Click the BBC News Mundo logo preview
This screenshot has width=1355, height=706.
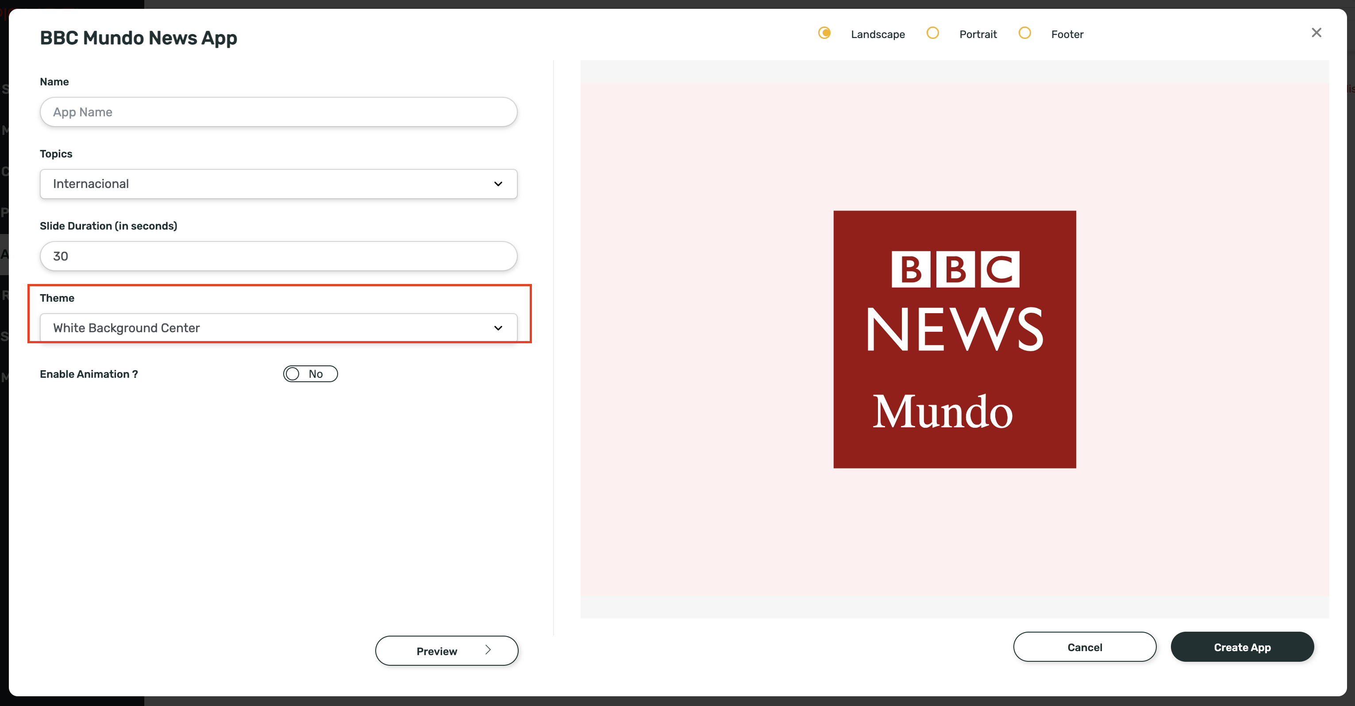coord(954,340)
